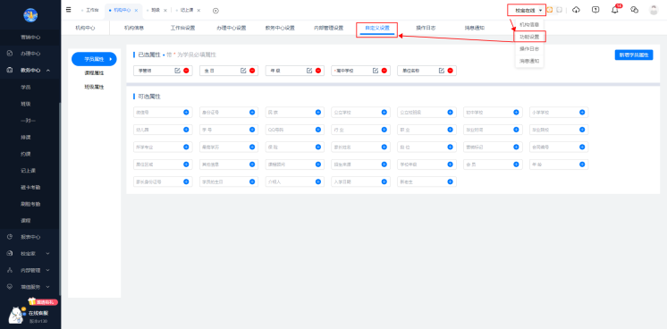Close the 记上课 page tab
667x329 pixels.
pos(198,10)
